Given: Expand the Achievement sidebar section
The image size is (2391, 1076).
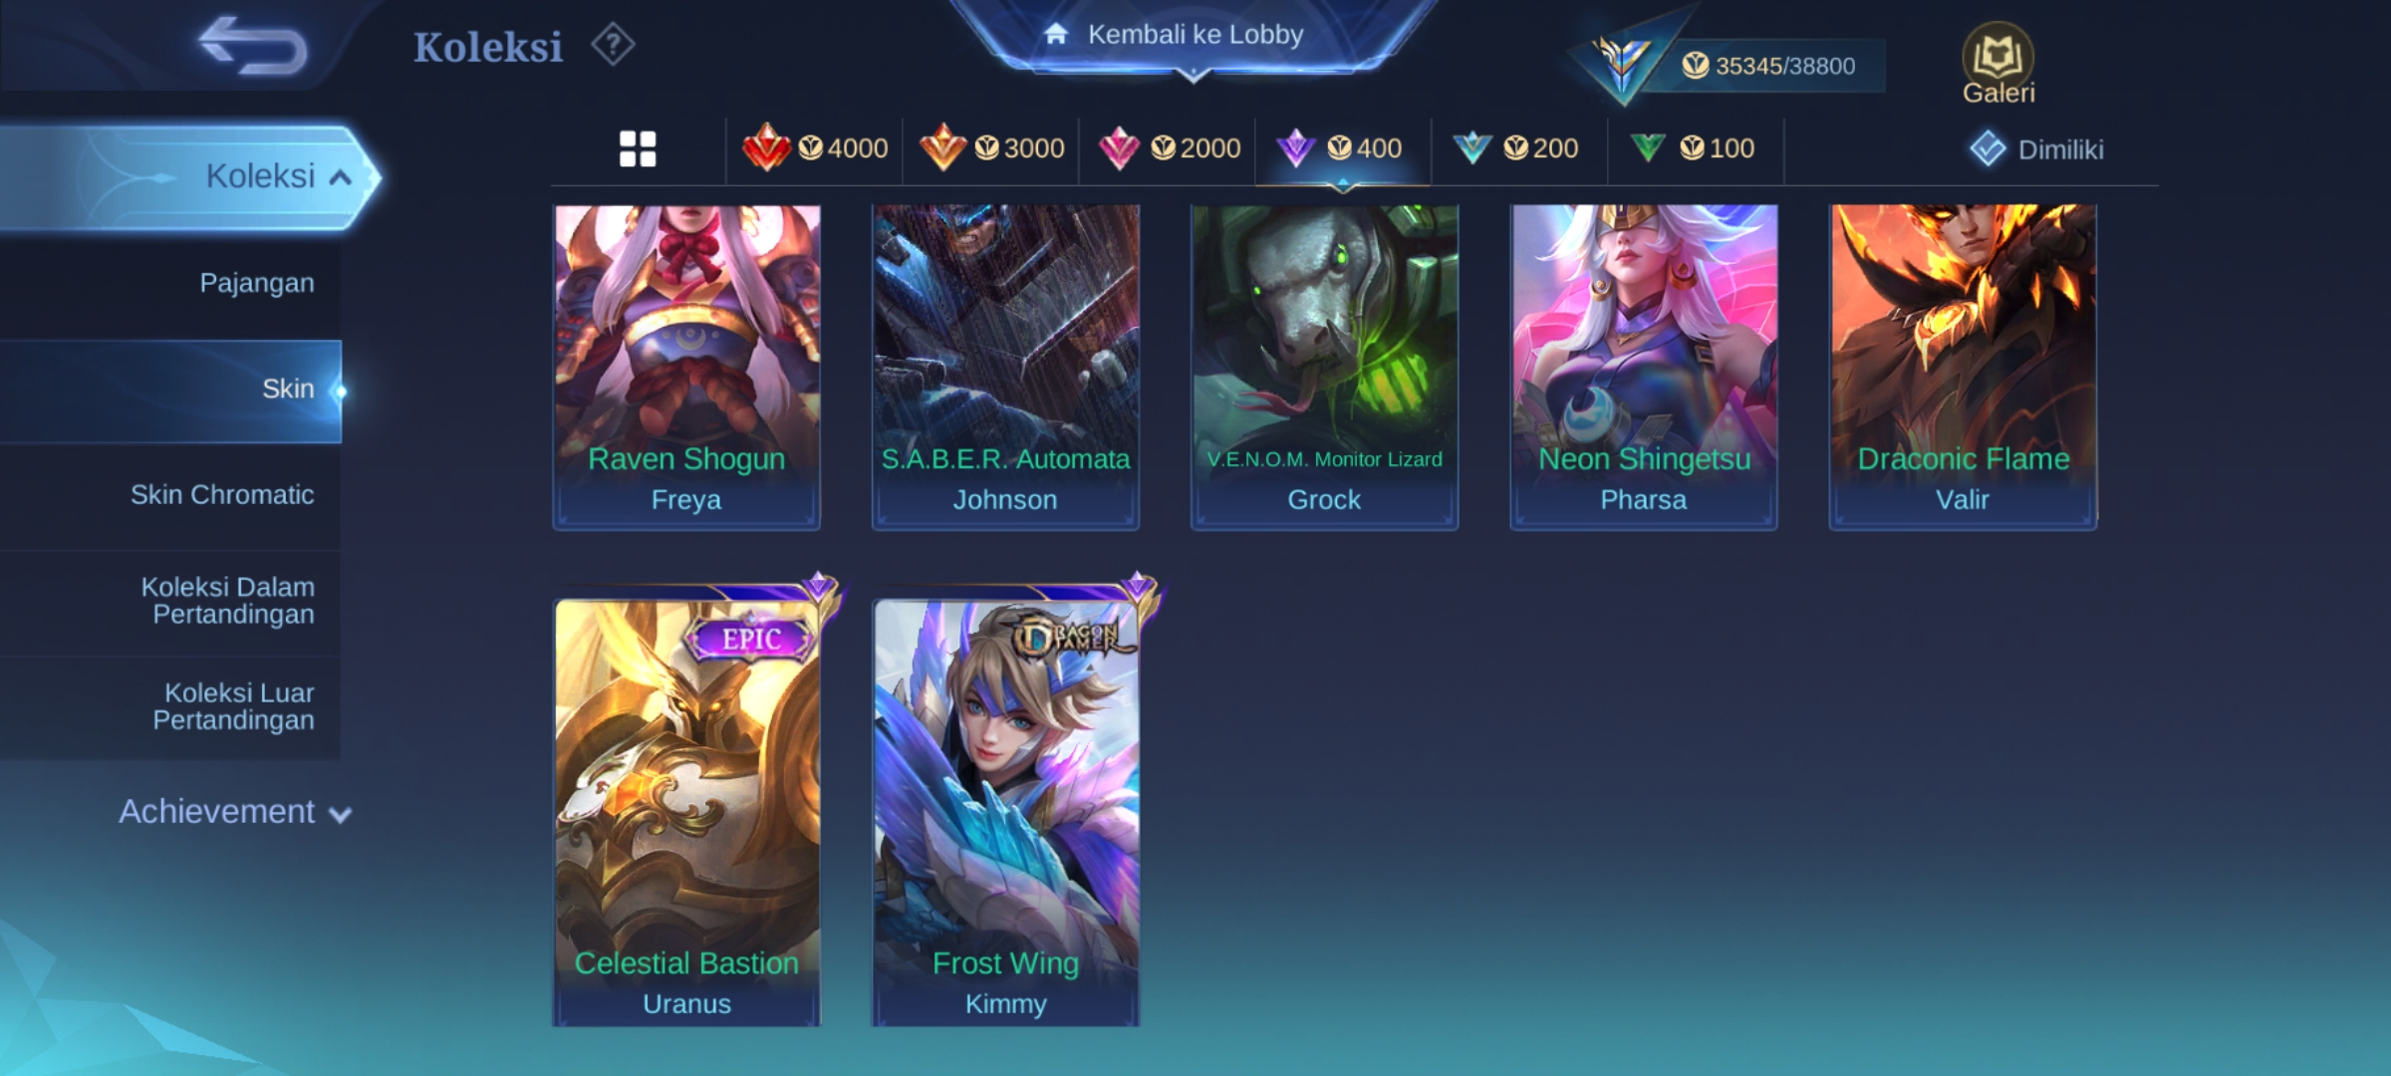Looking at the screenshot, I should click(x=235, y=812).
